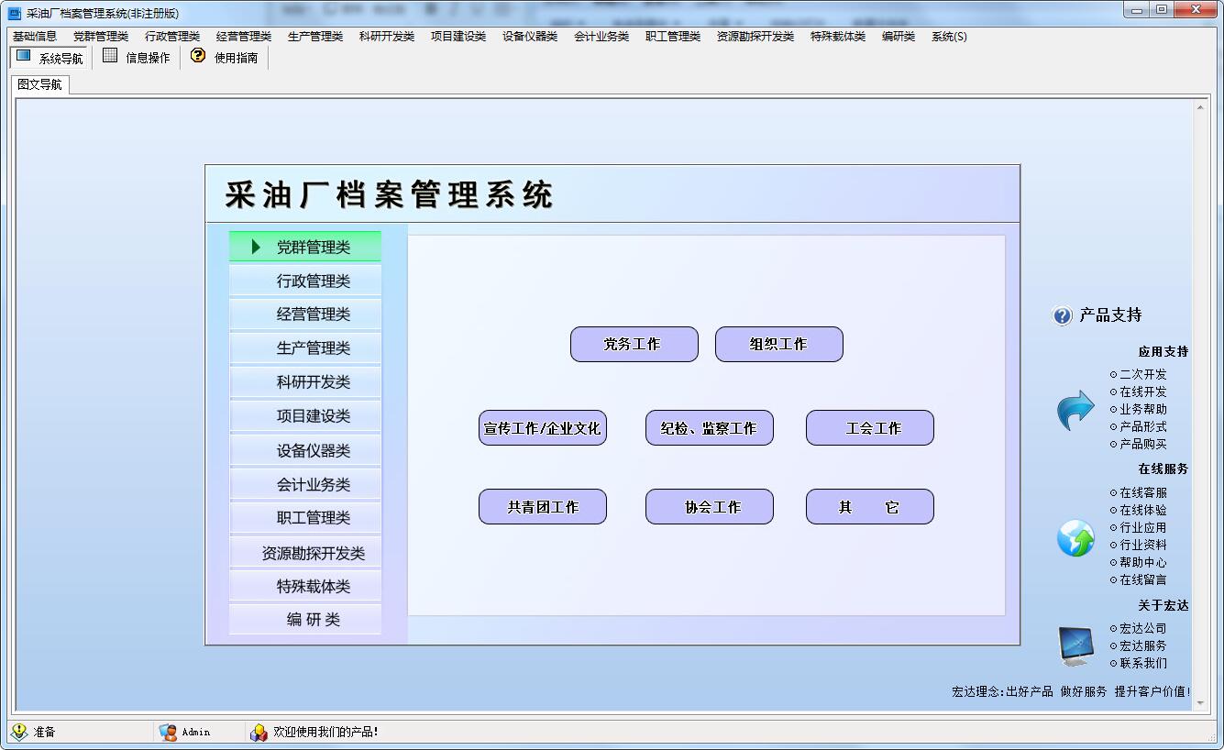Click the System Navigation (系统导航) monitor icon

click(x=24, y=57)
